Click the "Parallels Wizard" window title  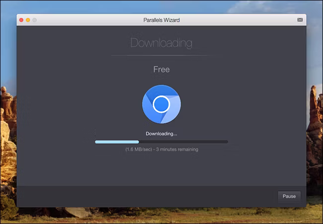coord(161,20)
